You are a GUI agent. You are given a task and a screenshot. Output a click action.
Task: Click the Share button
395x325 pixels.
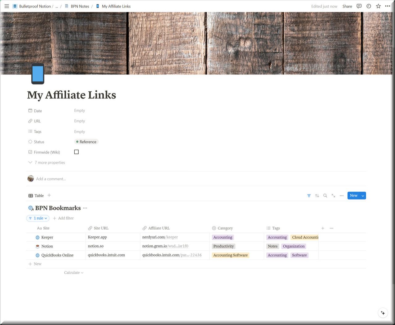pos(347,6)
